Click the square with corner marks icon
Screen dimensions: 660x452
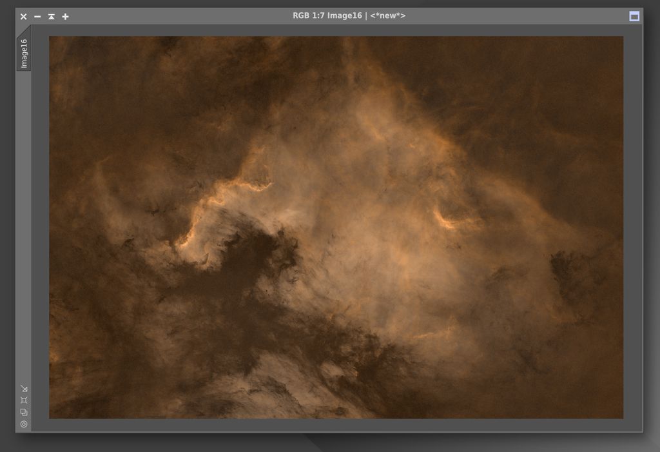click(x=24, y=400)
